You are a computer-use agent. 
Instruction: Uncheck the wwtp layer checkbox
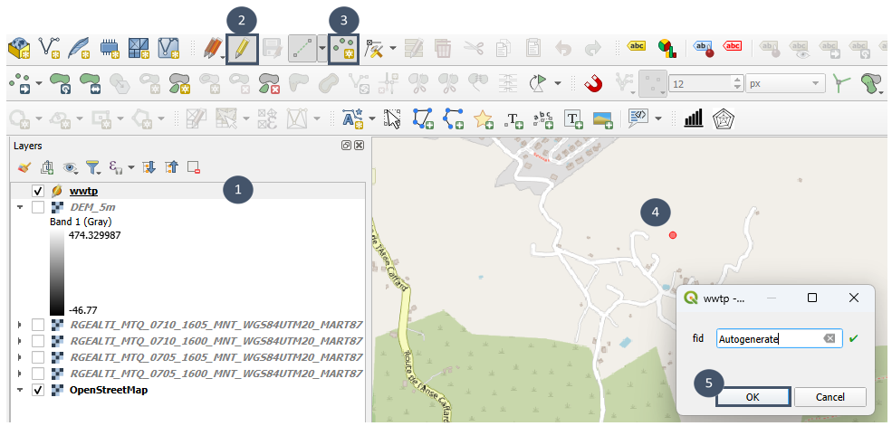[x=38, y=192]
